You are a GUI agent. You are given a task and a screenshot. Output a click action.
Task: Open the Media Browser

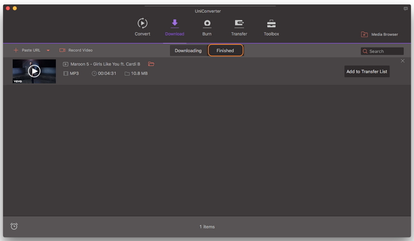click(379, 34)
